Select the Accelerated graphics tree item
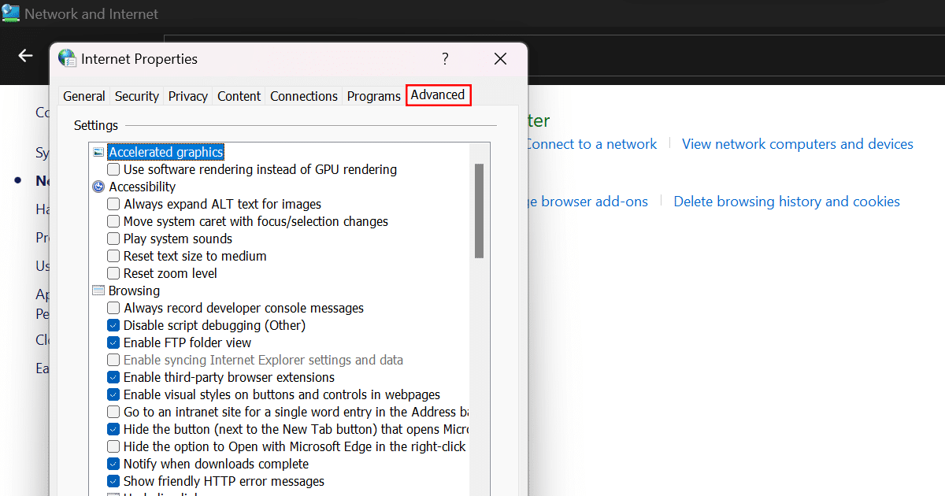The width and height of the screenshot is (945, 496). 166,152
